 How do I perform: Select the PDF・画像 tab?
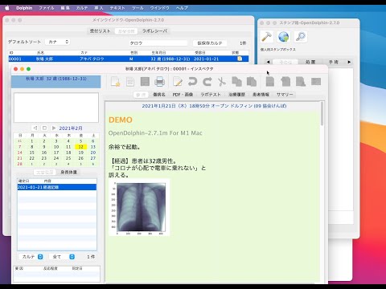pos(183,95)
